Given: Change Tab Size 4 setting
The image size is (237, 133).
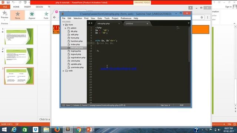Looking at the screenshot, I should point(165,105).
